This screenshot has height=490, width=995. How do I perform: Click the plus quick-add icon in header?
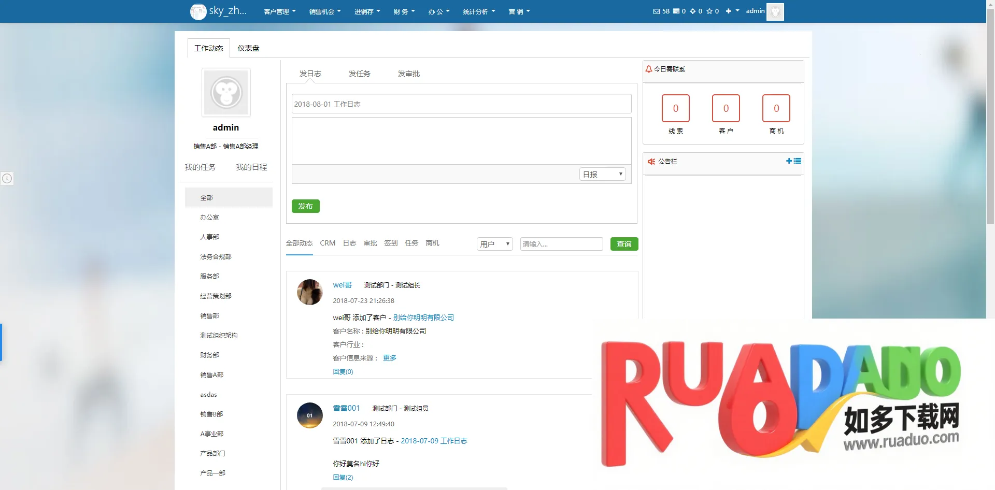(729, 11)
